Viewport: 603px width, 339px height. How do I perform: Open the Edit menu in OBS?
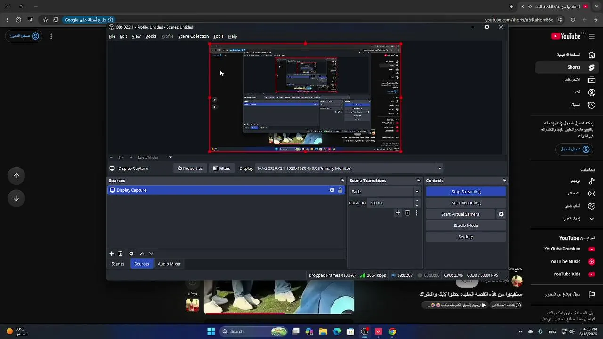pyautogui.click(x=123, y=36)
